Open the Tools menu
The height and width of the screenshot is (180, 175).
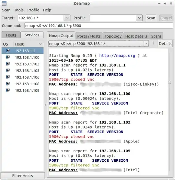click(x=19, y=10)
